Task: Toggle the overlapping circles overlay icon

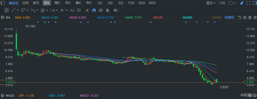Action: pos(116,10)
